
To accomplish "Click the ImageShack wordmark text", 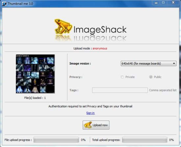I will tap(100, 30).
